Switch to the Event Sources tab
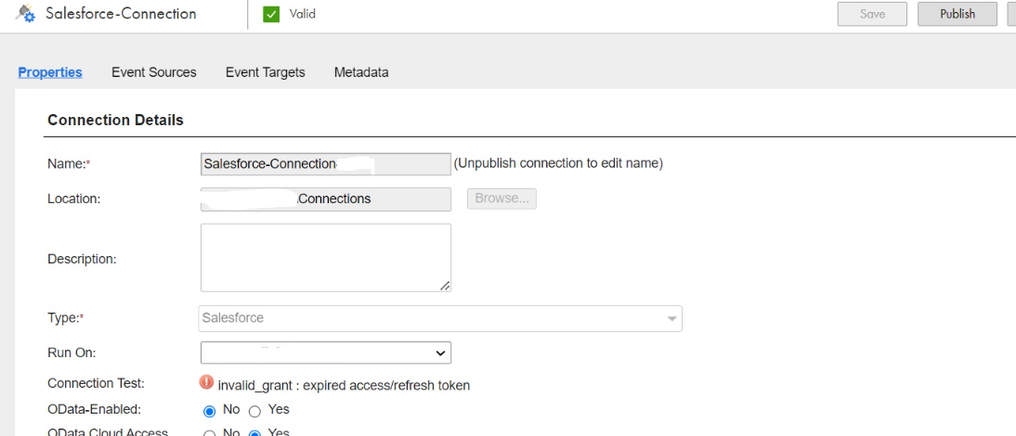The image size is (1016, 436). 153,72
